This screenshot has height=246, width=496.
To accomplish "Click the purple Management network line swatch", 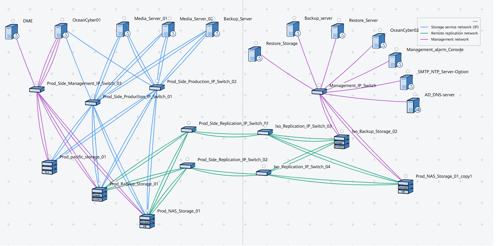I will pyautogui.click(x=424, y=39).
